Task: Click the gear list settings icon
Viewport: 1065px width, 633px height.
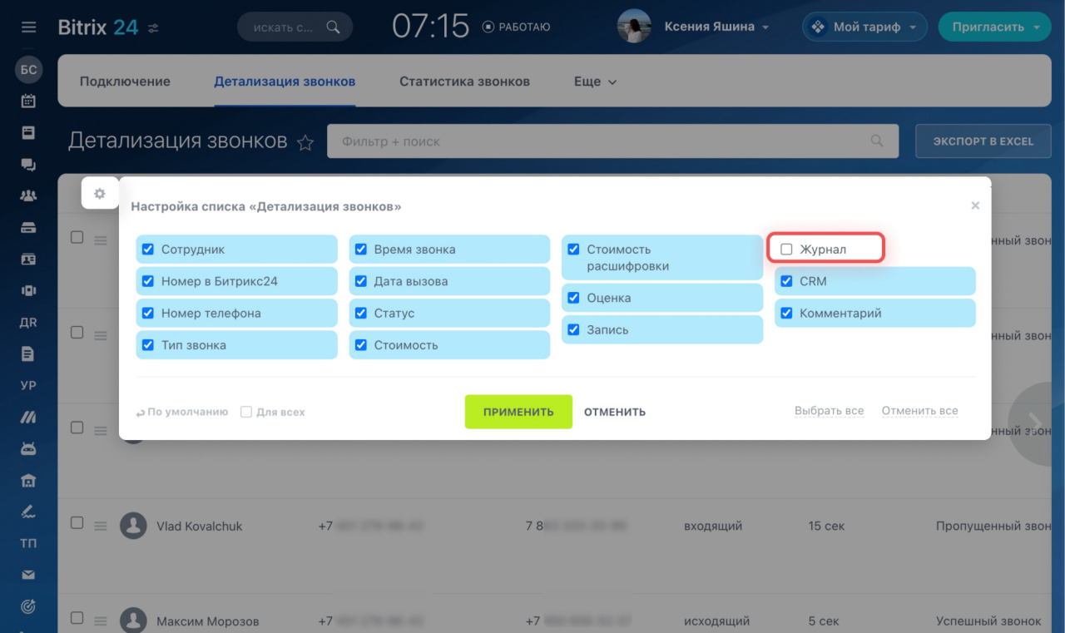Action: click(x=100, y=194)
